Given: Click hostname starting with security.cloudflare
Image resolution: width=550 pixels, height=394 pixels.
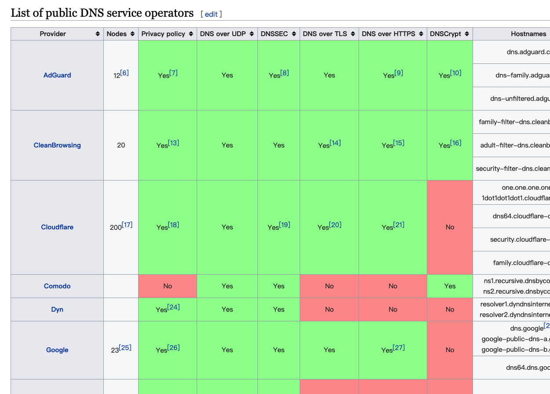Looking at the screenshot, I should tap(520, 239).
